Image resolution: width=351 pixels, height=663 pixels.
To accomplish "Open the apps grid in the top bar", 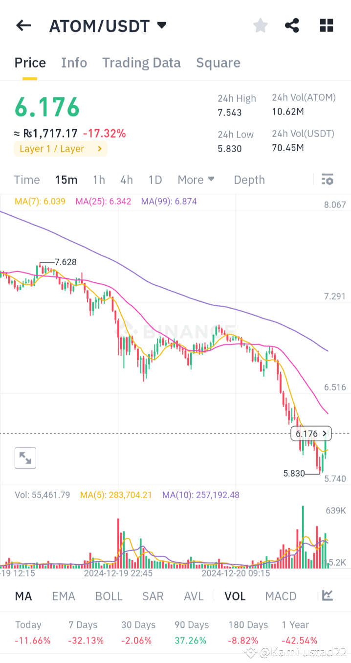I will [x=326, y=25].
